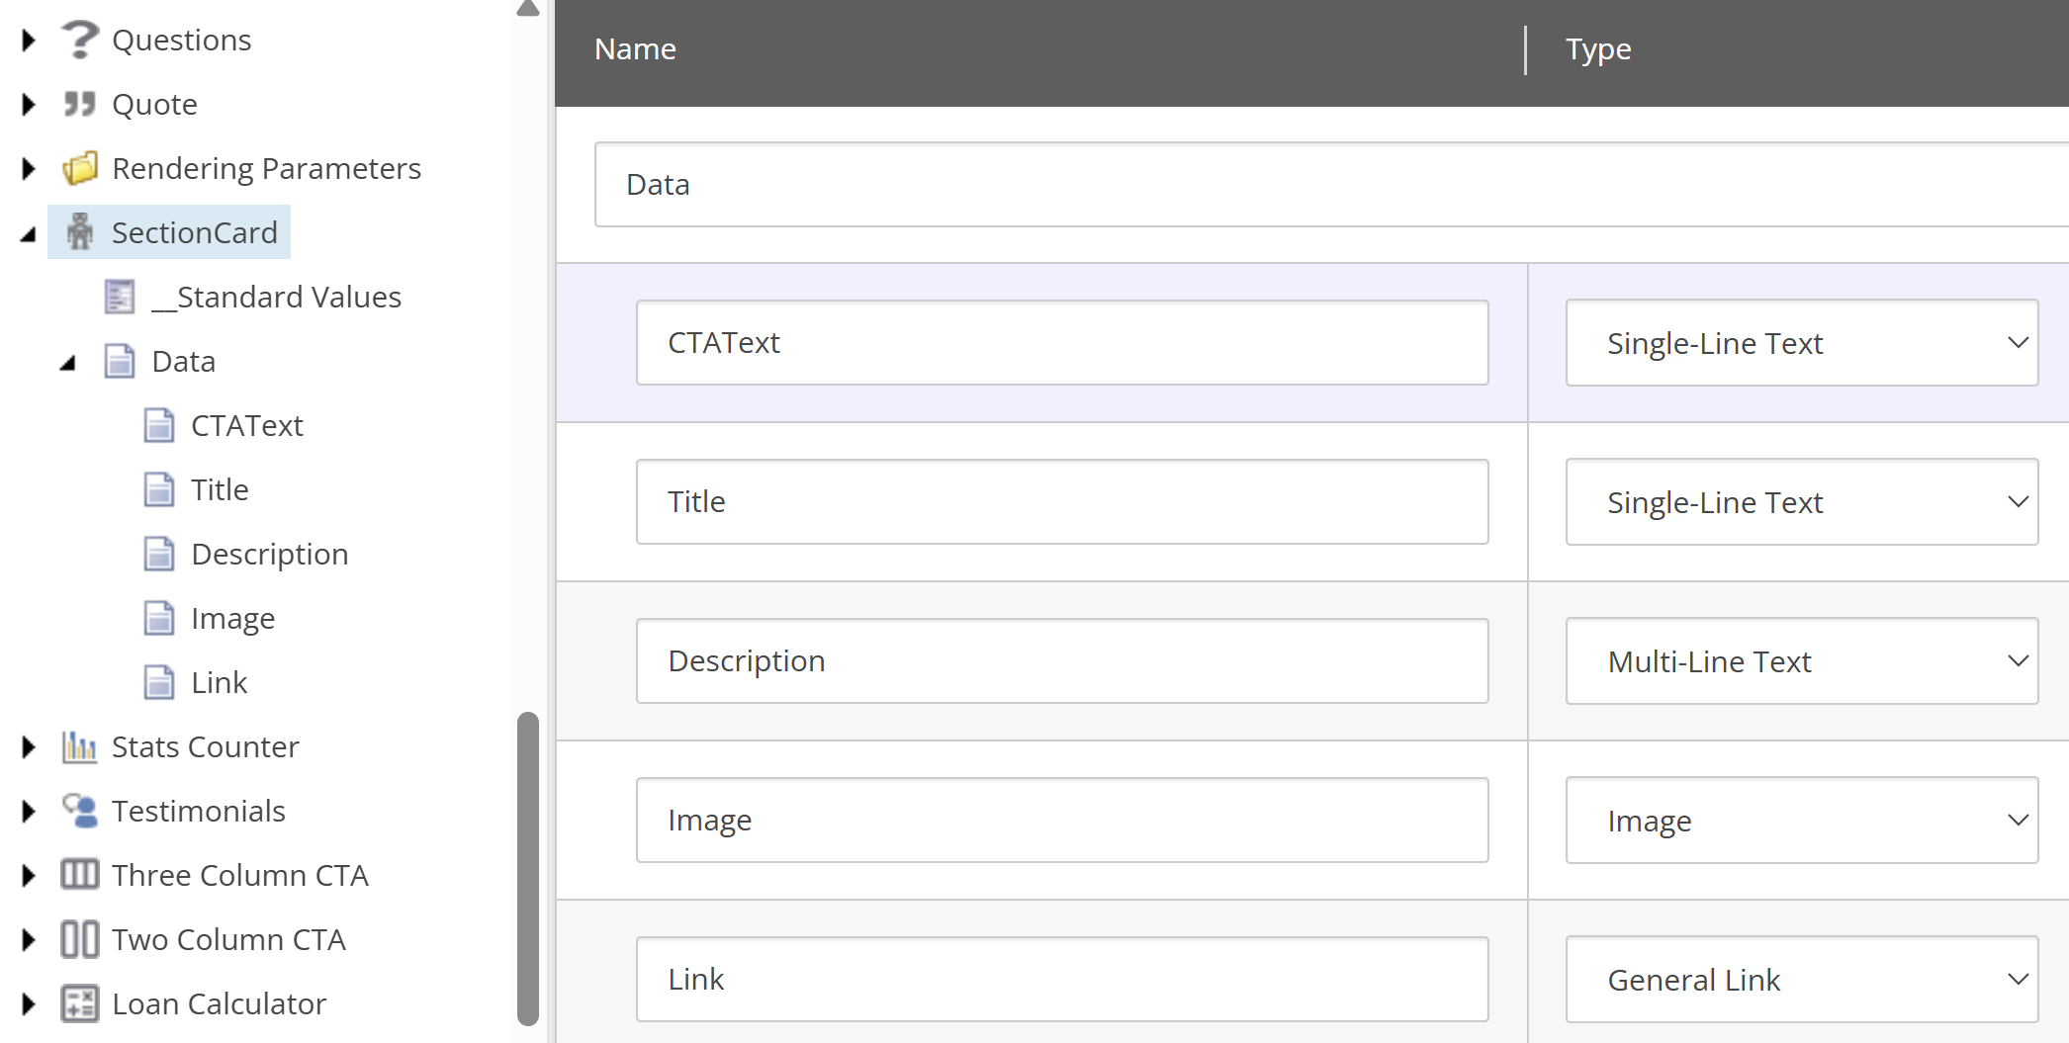The width and height of the screenshot is (2069, 1043).
Task: Expand the Questions tree node
Action: click(26, 40)
